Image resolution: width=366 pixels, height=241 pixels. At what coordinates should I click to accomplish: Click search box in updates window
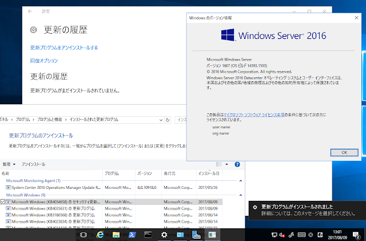(181, 120)
